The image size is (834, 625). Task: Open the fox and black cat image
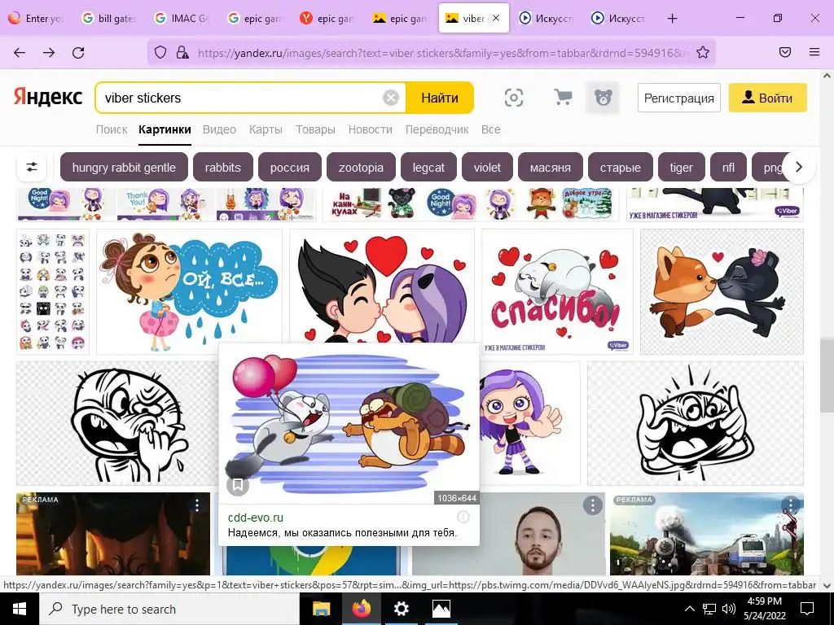pyautogui.click(x=722, y=292)
